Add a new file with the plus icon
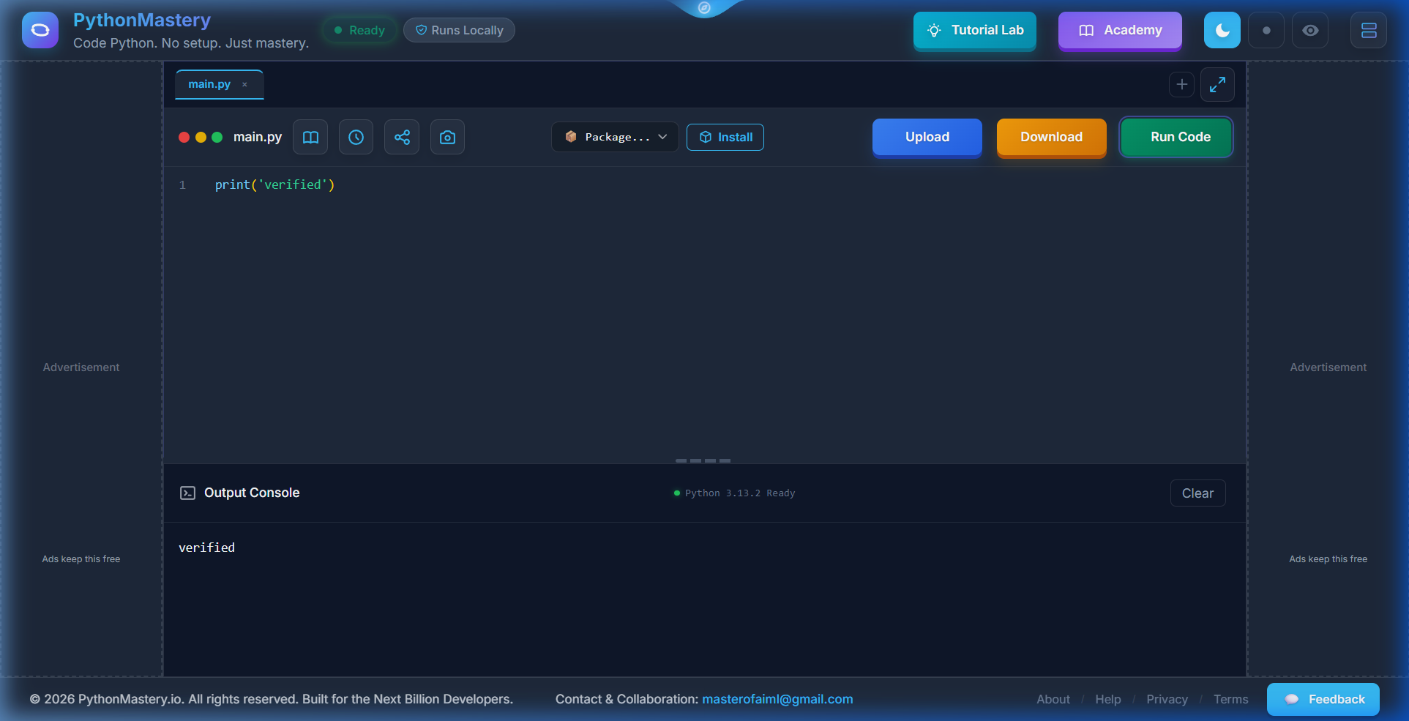 tap(1181, 84)
